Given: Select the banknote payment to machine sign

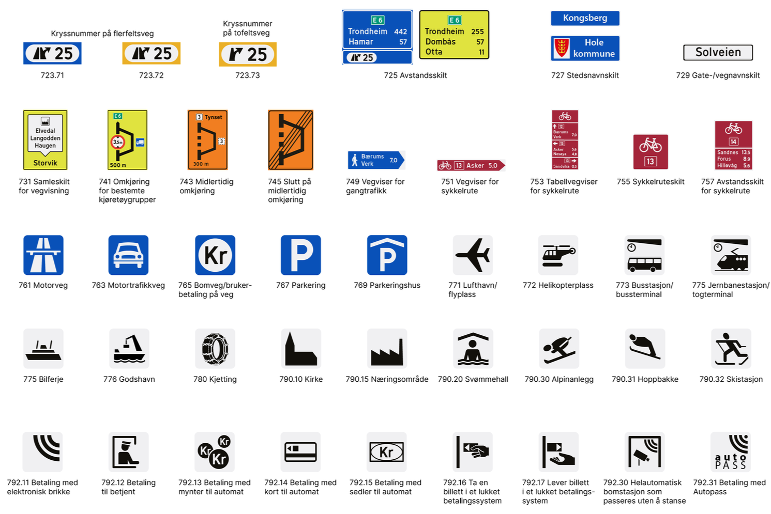Looking at the screenshot, I should tap(387, 452).
